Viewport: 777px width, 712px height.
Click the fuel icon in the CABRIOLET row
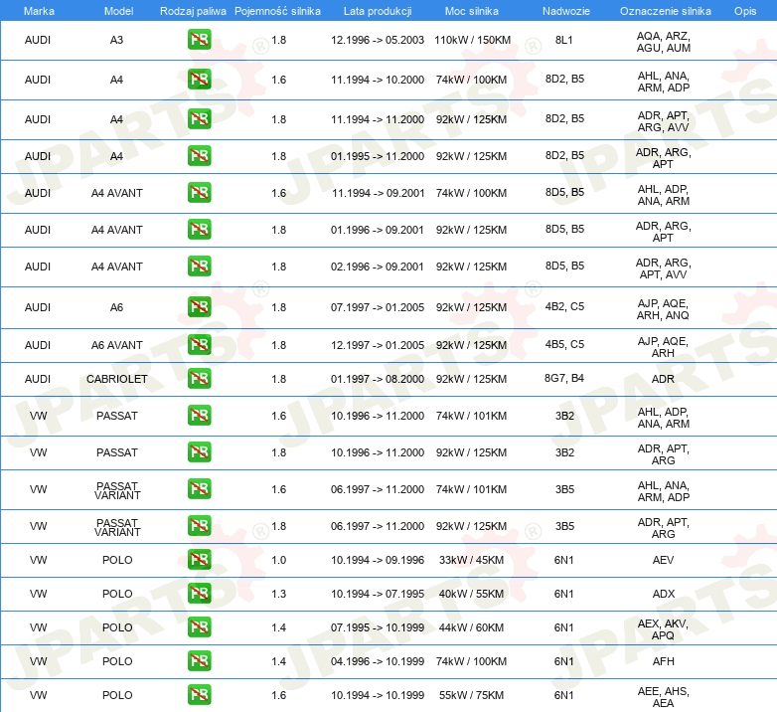point(199,379)
